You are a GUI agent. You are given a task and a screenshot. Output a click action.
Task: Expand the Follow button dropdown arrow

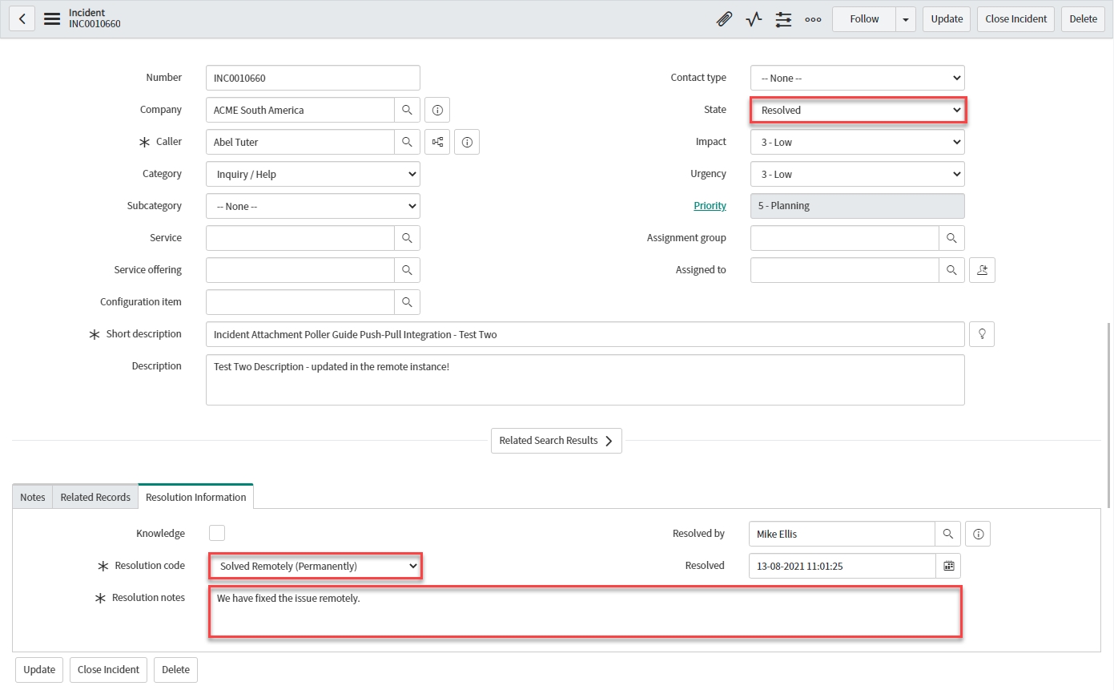906,19
